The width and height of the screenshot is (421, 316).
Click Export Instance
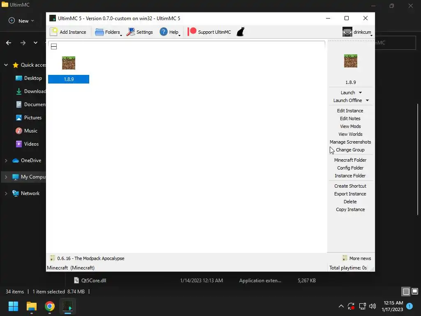(350, 194)
